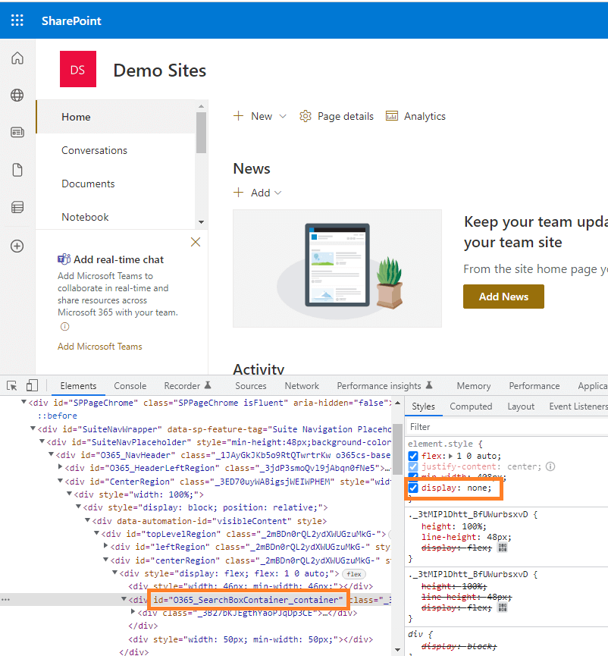Expand the leftRegion div node
The image size is (608, 656).
[106, 546]
